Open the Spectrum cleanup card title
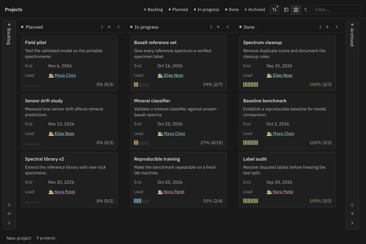This screenshot has height=244, width=366. coord(263,42)
